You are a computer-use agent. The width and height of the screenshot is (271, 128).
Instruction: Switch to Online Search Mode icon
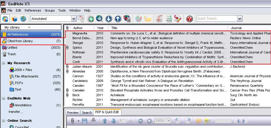point(23,19)
